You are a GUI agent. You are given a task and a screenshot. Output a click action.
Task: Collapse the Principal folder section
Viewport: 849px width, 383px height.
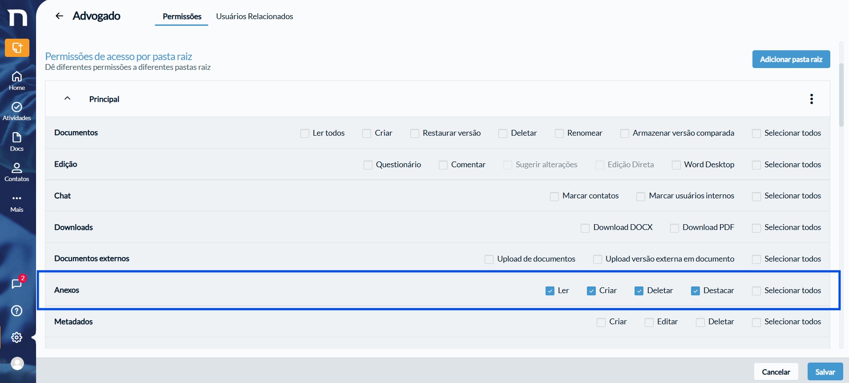click(67, 98)
